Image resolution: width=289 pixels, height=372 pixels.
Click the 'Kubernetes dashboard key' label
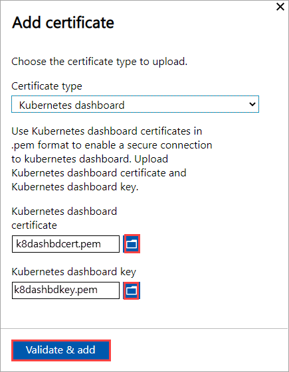tap(74, 272)
